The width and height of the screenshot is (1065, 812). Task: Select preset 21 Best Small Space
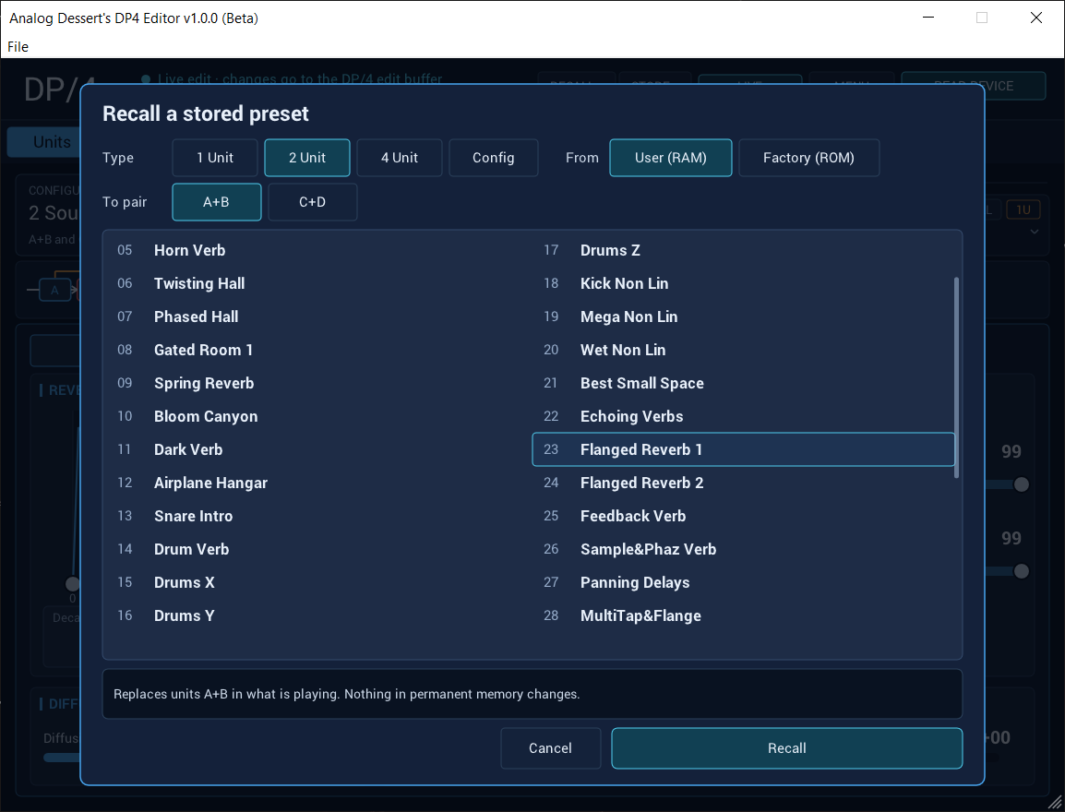tap(743, 383)
